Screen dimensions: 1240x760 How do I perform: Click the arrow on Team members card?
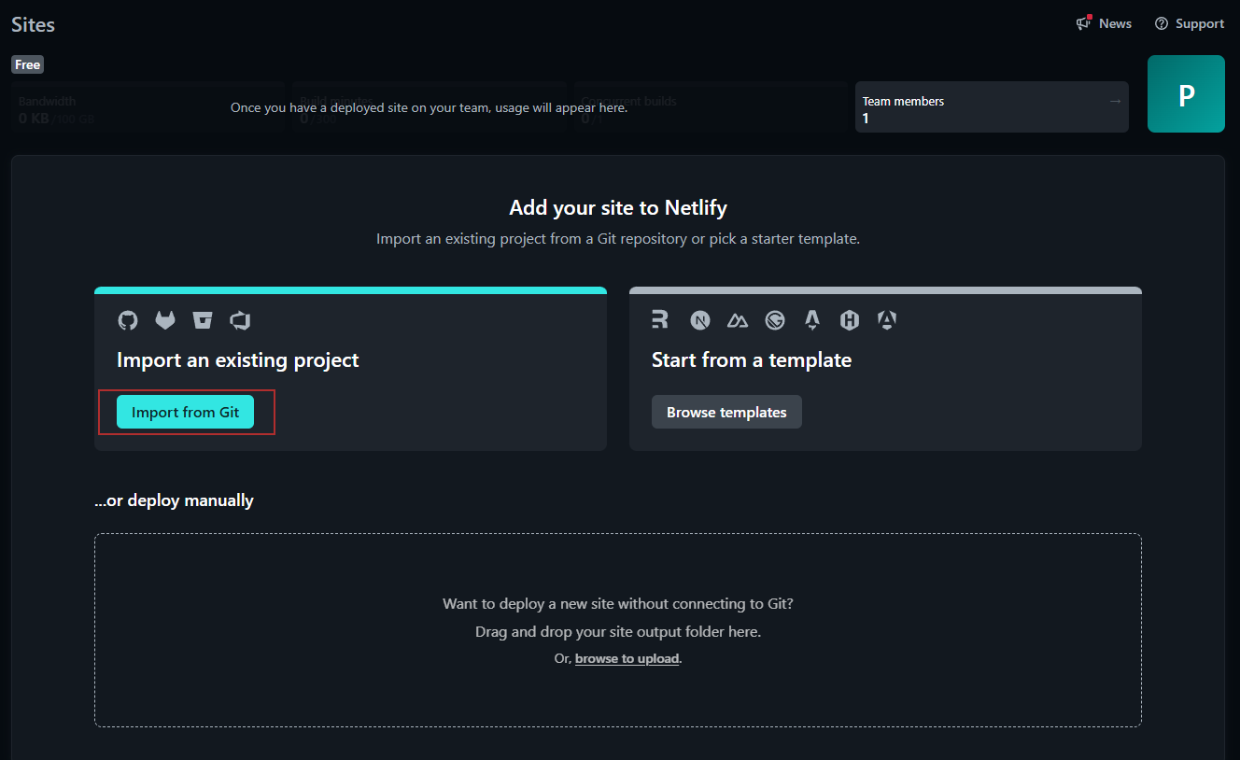[1115, 101]
